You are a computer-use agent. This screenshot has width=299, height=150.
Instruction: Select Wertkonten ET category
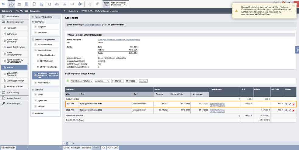click(45, 83)
